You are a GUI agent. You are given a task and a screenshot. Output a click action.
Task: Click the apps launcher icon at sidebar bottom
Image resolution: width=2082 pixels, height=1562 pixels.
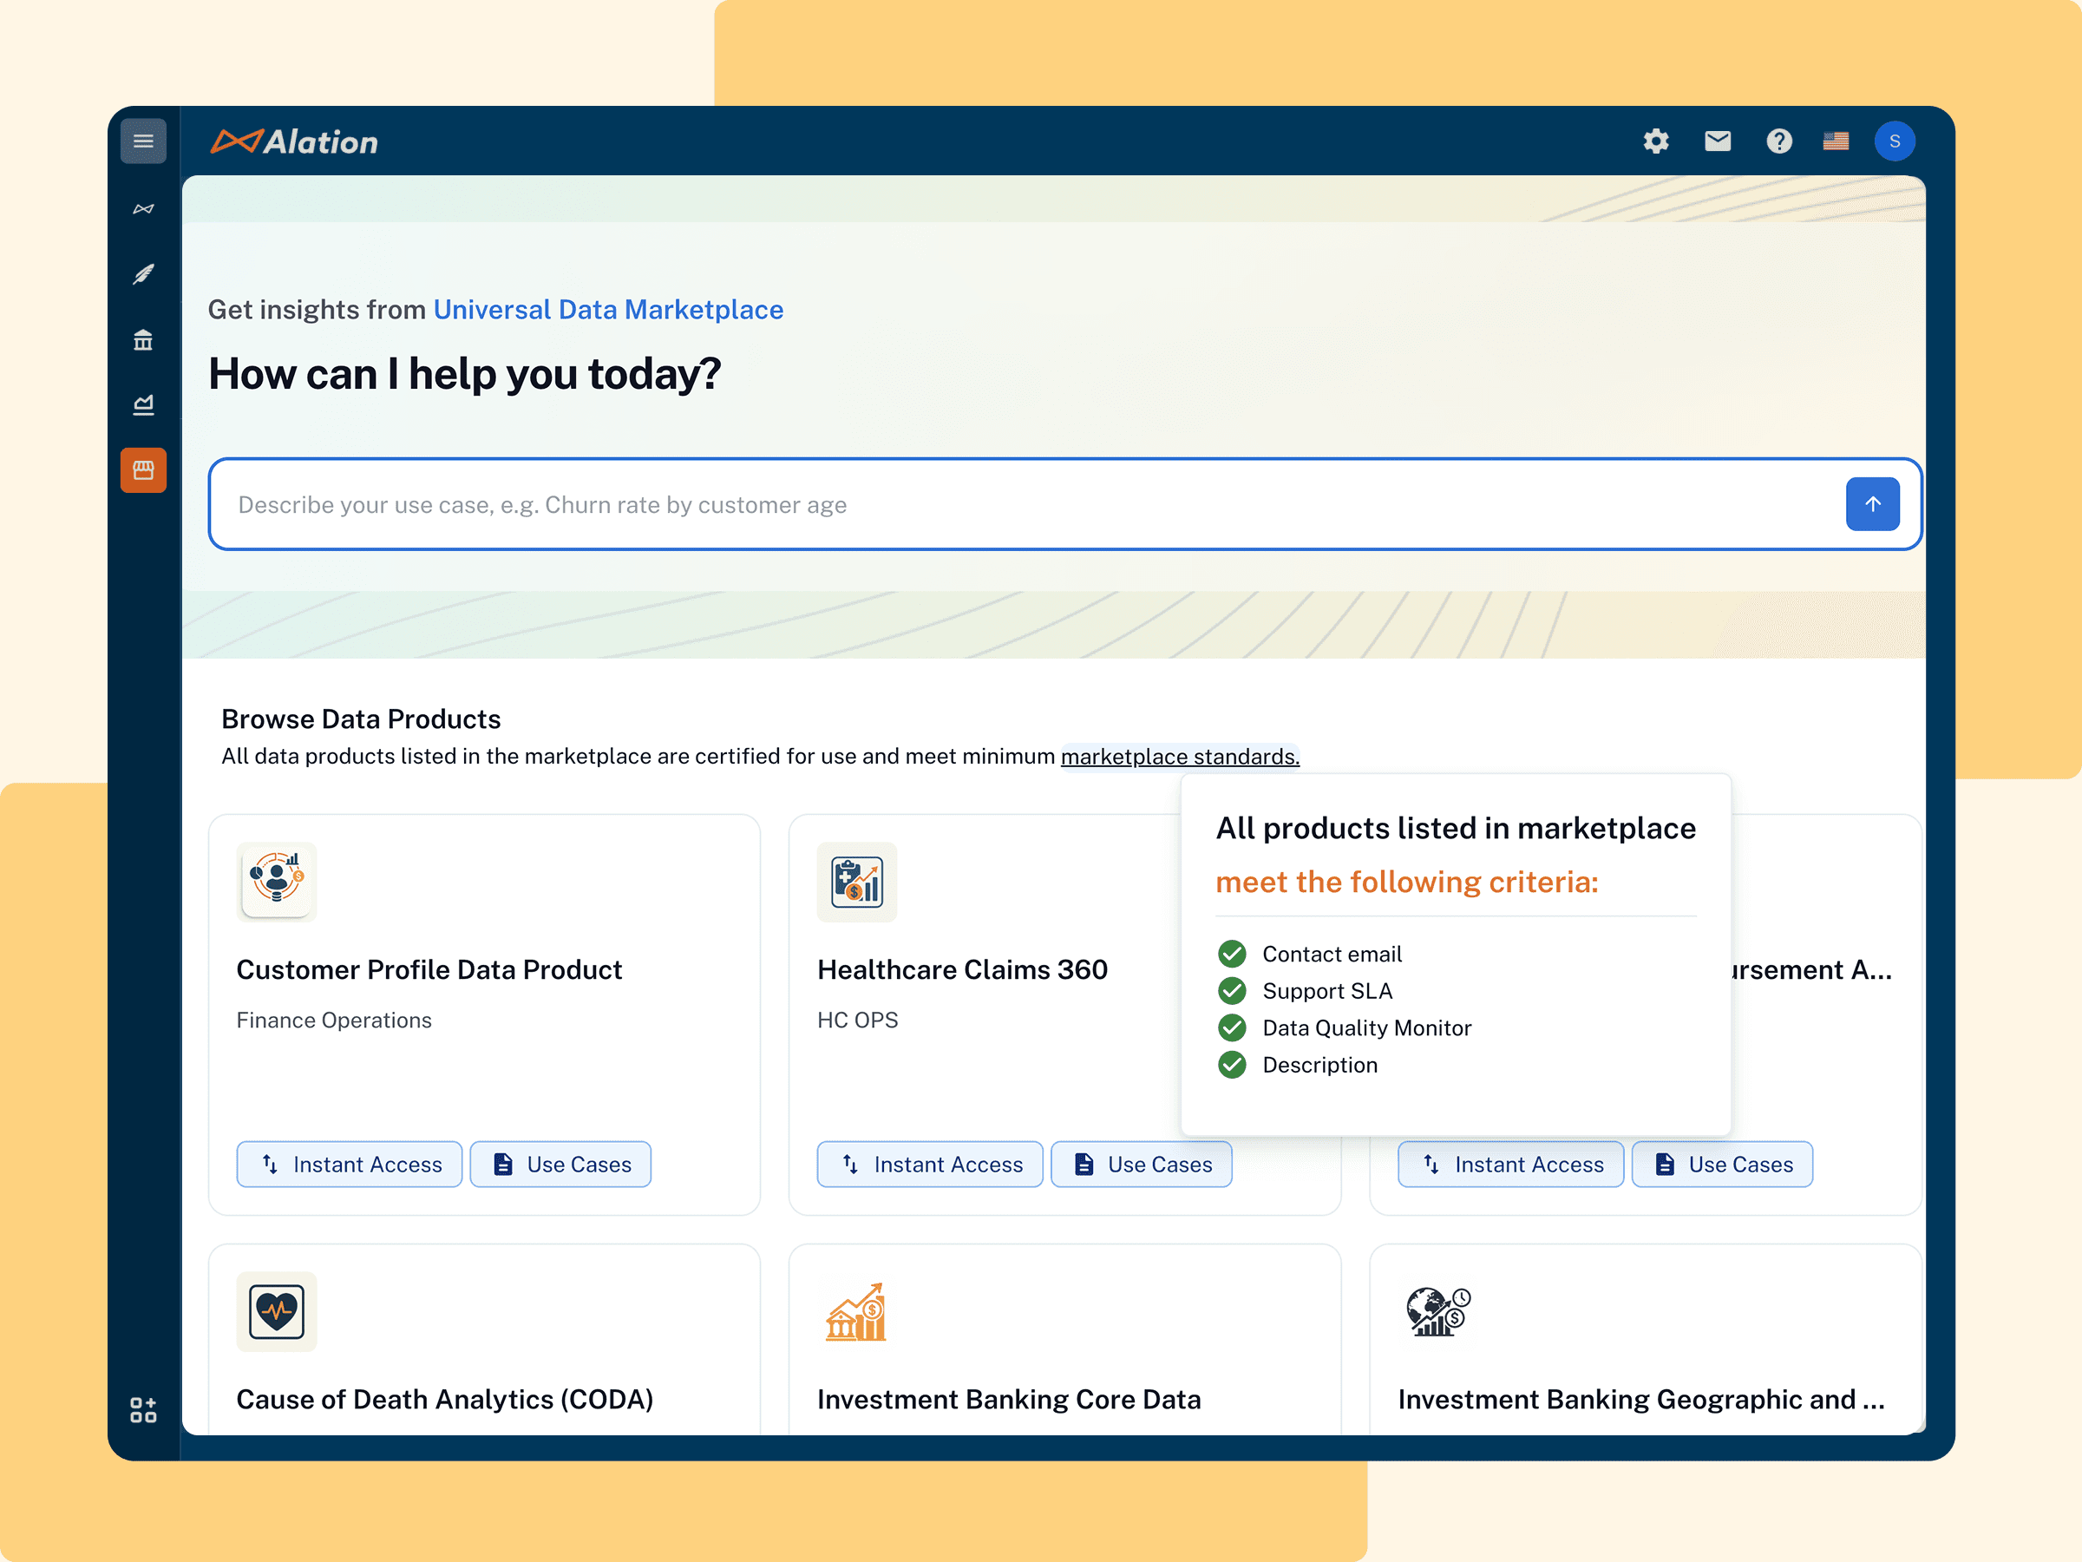point(143,1408)
